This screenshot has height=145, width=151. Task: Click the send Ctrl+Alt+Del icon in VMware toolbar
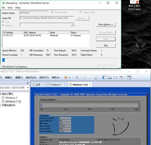coord(77,77)
